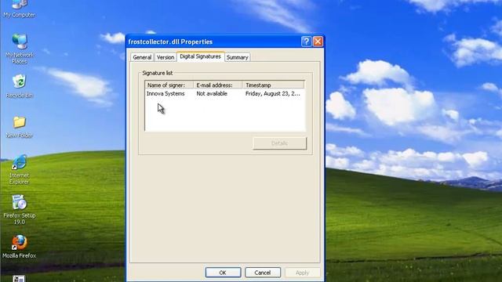Select the Innova Systems signature row
502x282 pixels.
click(x=225, y=93)
